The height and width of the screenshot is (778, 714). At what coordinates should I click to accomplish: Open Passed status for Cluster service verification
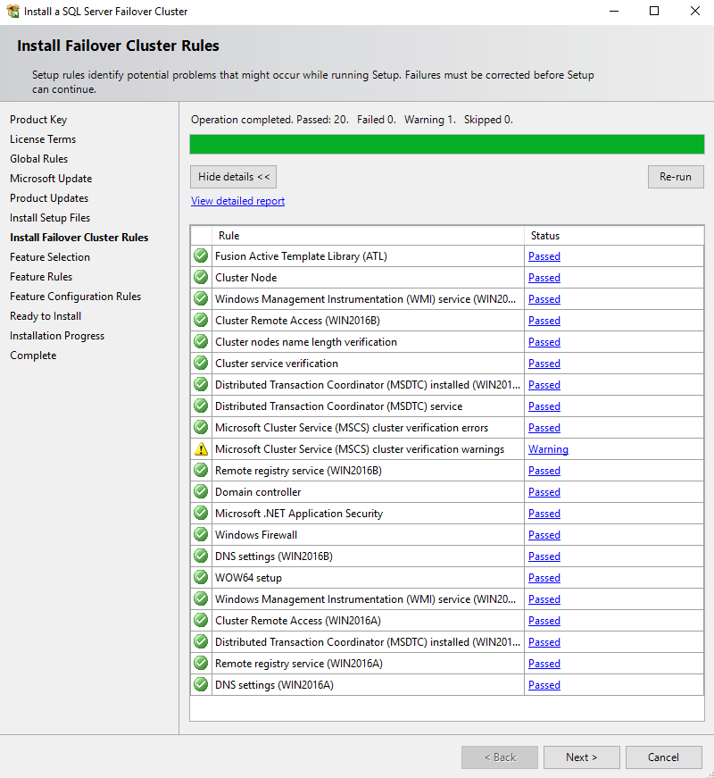pos(544,364)
